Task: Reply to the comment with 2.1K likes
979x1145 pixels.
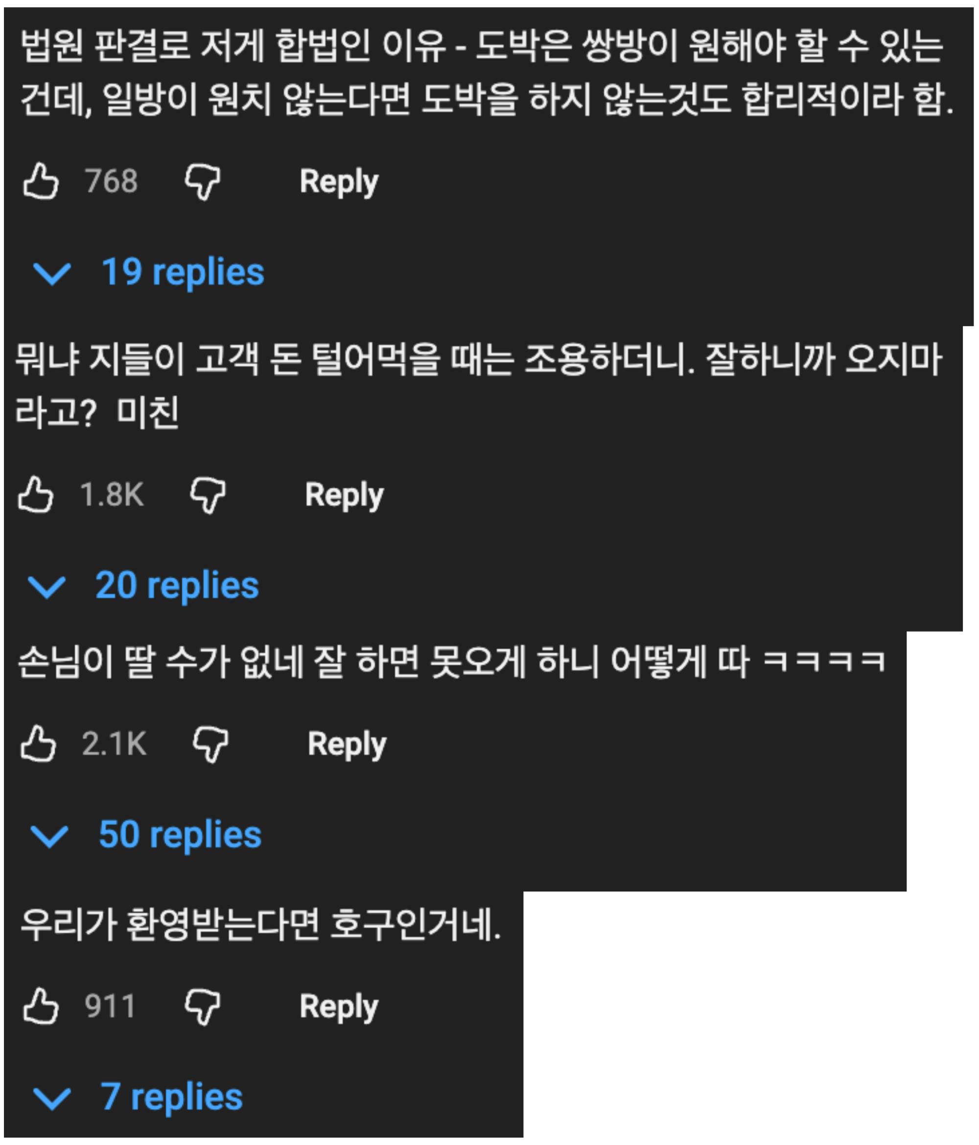Action: pos(347,744)
